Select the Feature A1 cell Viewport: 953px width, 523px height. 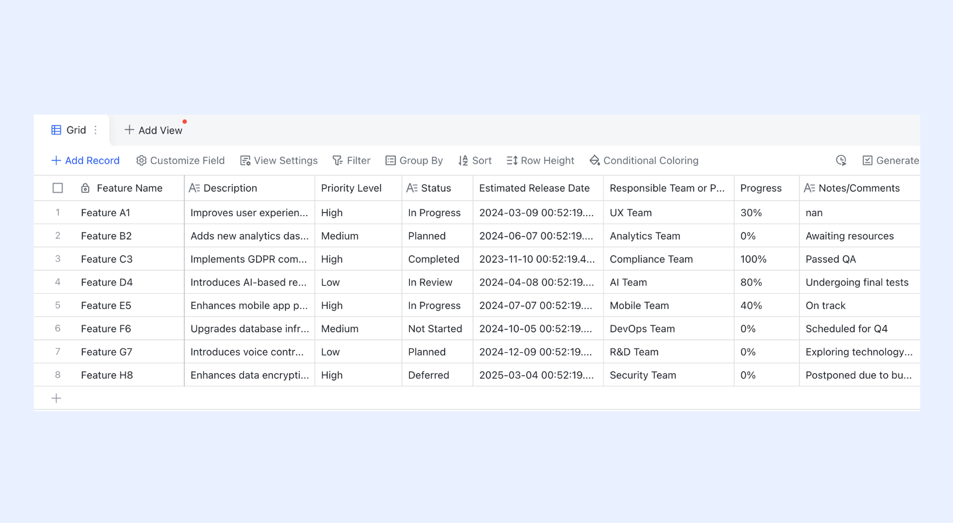[130, 213]
